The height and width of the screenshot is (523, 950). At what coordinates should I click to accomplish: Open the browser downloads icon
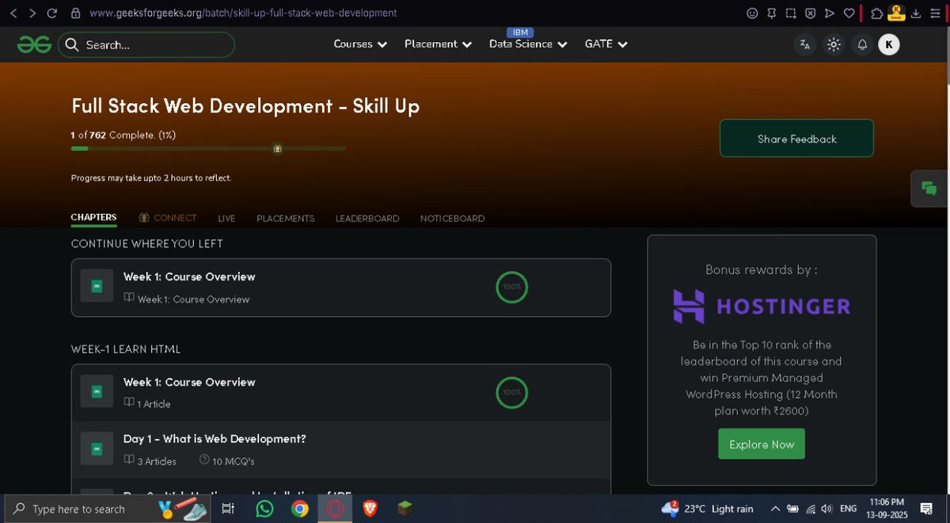pyautogui.click(x=916, y=13)
